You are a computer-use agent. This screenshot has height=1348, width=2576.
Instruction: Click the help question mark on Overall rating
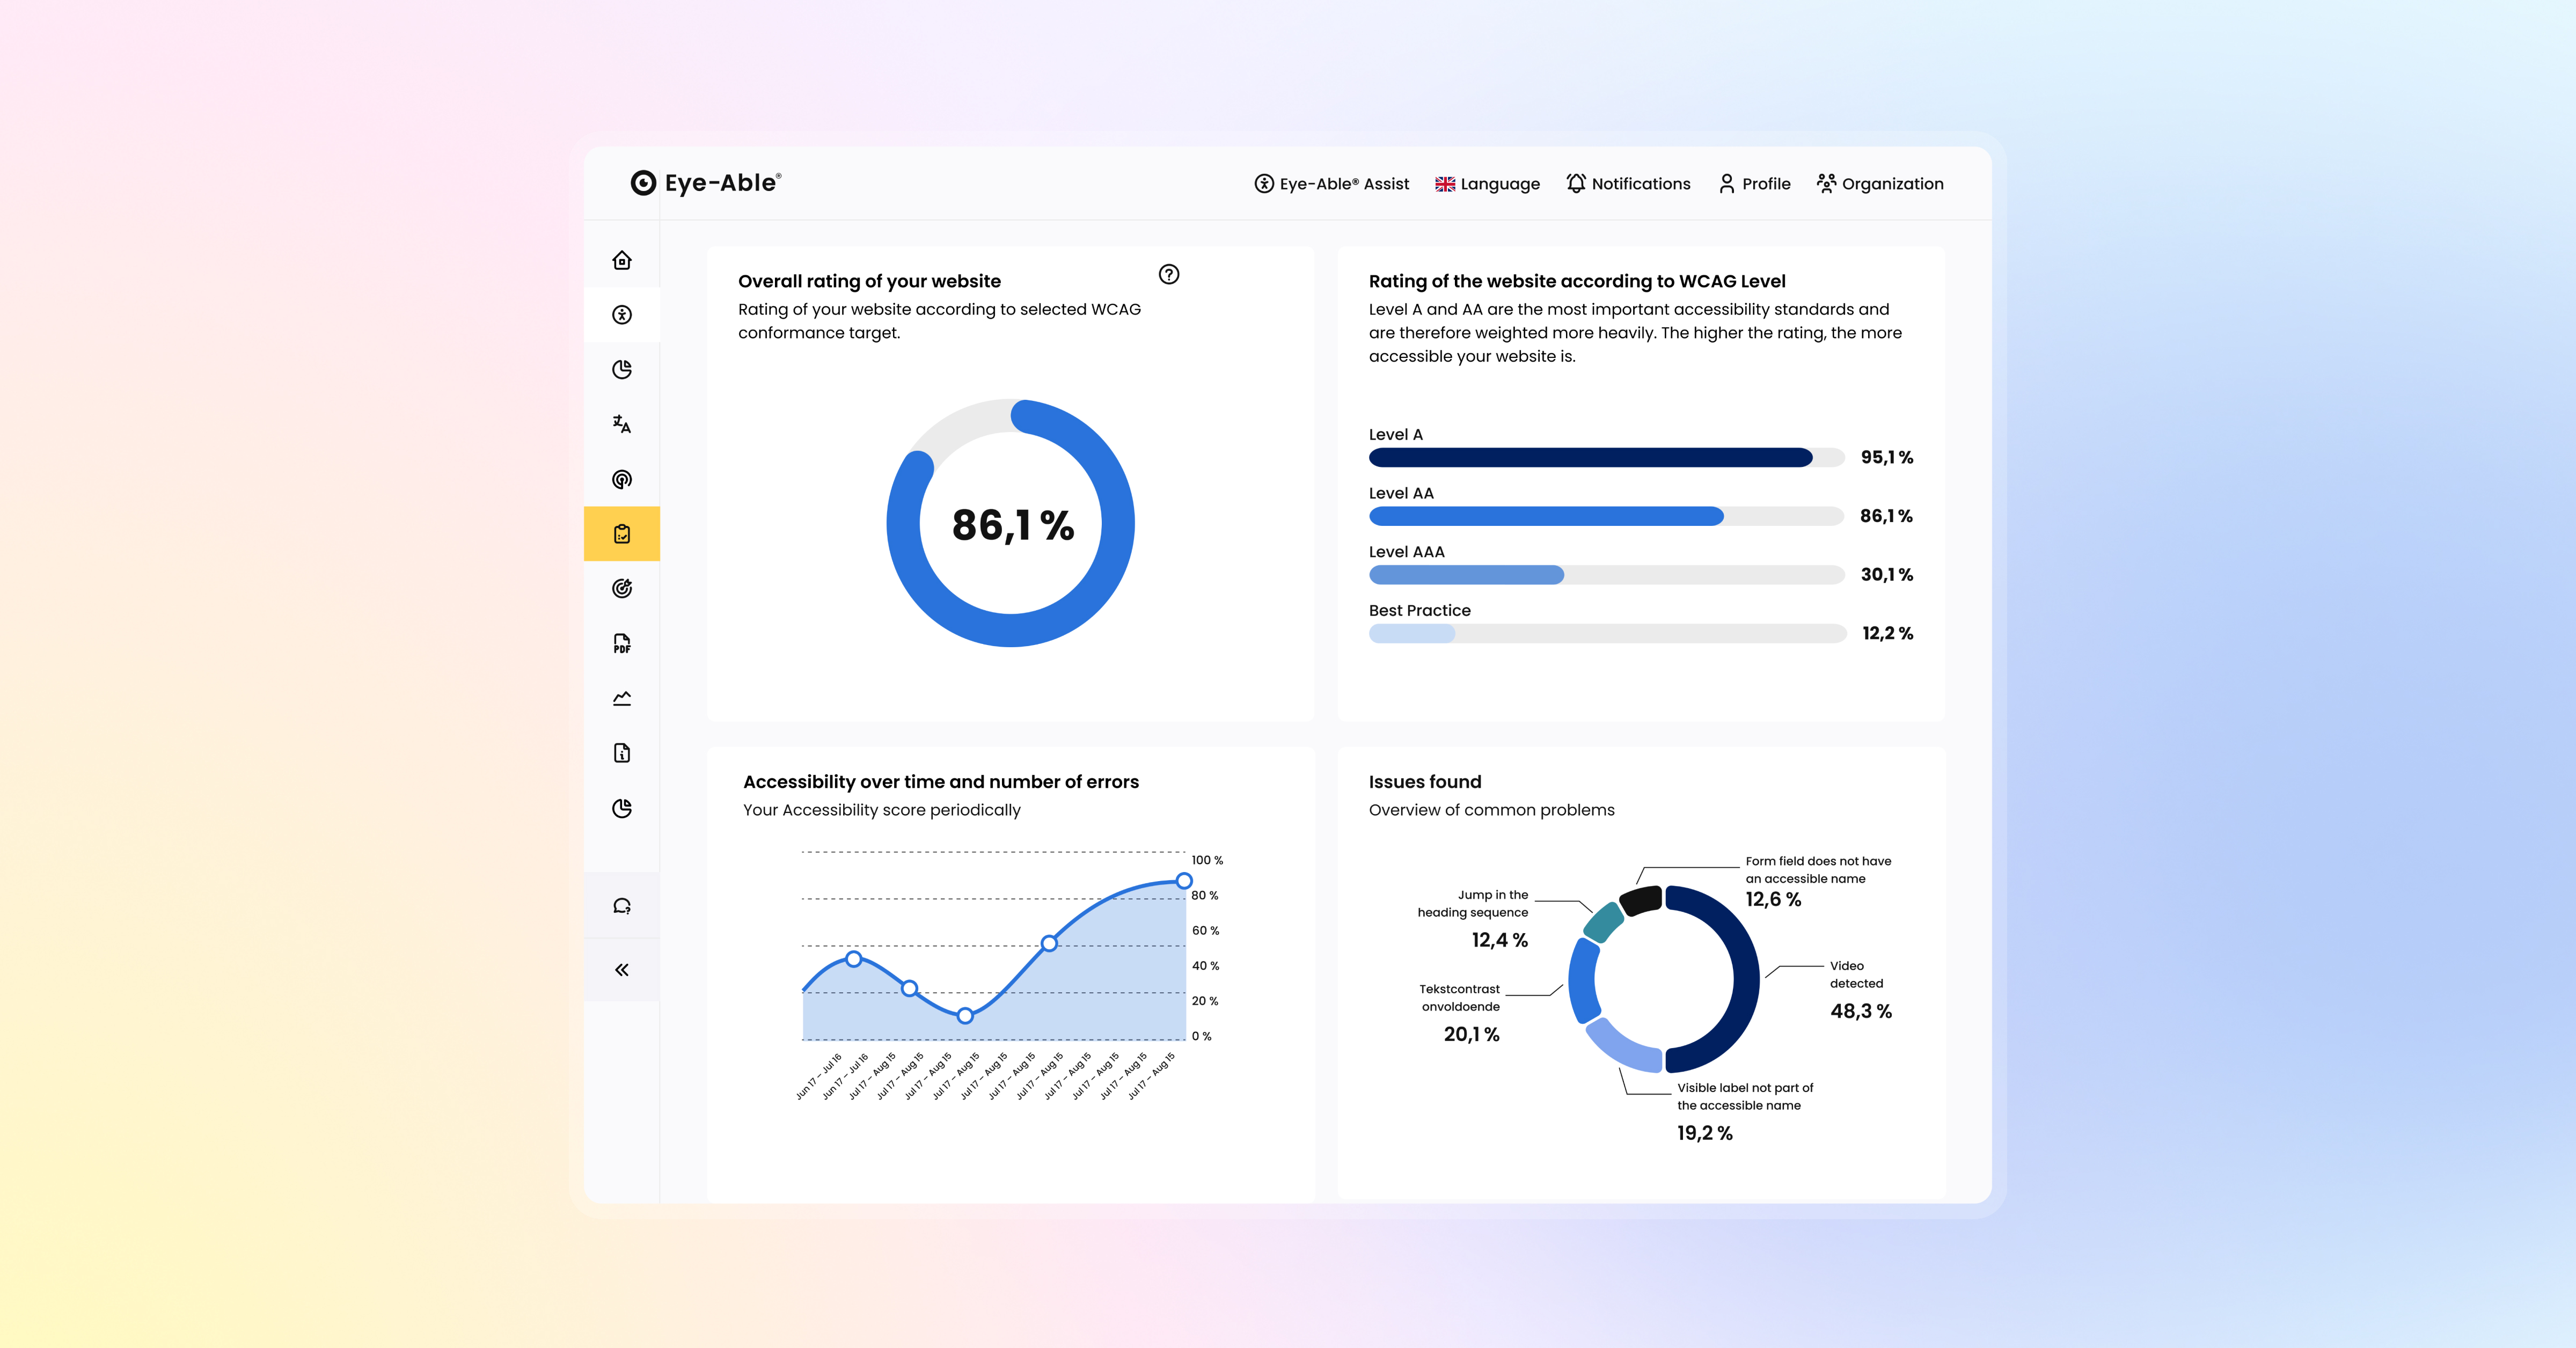(1168, 274)
